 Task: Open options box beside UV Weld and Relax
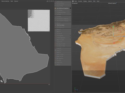coord(70,12)
